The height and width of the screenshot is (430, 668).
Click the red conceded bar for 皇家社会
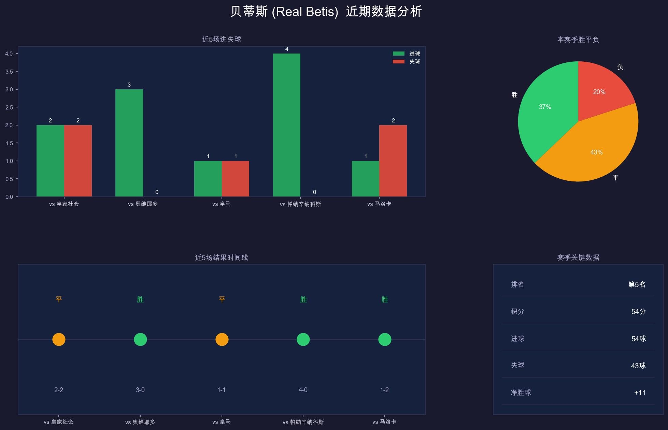point(78,161)
